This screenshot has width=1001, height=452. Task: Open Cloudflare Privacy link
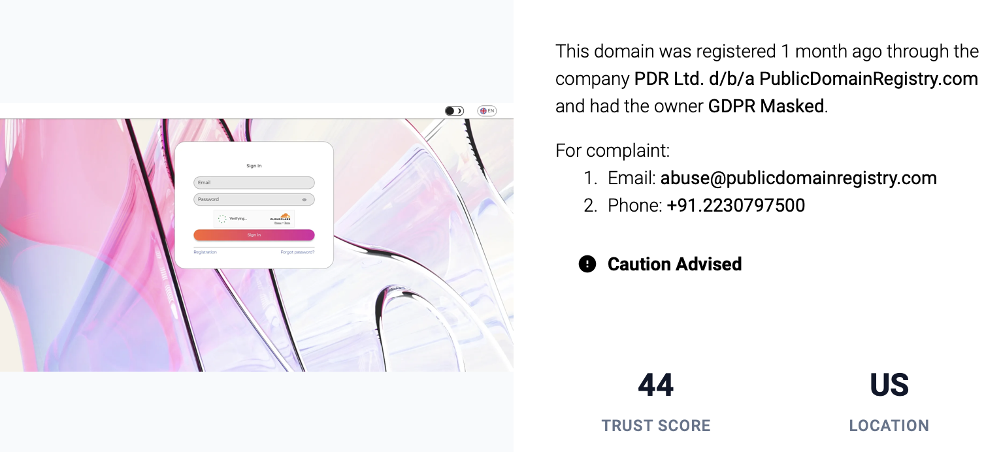pos(278,223)
